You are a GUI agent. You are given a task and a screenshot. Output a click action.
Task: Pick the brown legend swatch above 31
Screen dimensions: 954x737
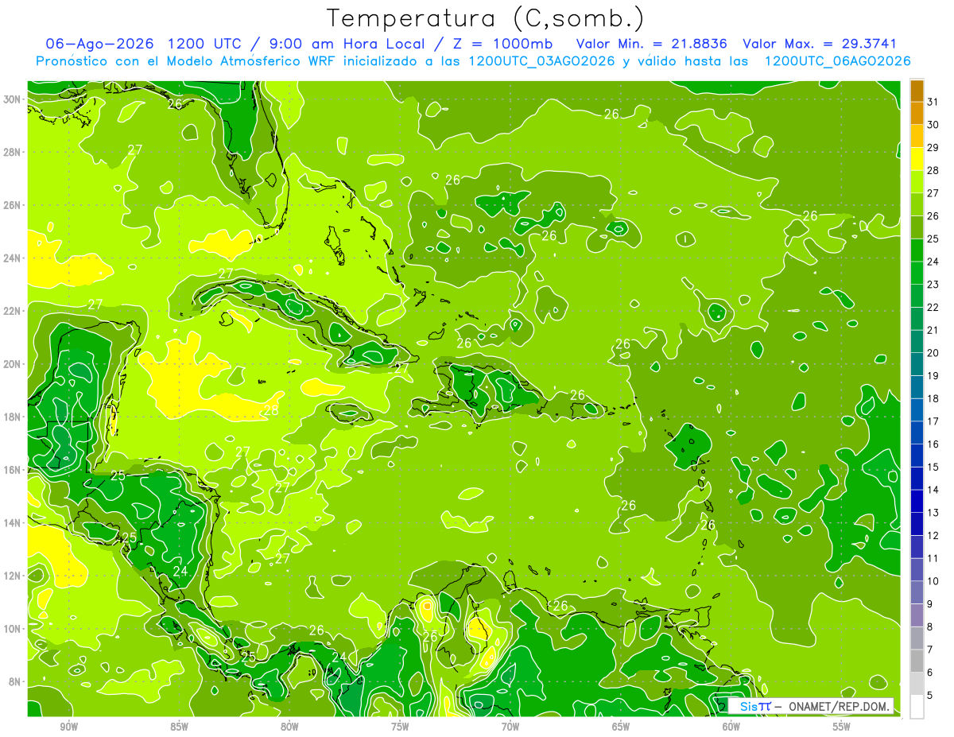[x=917, y=91]
